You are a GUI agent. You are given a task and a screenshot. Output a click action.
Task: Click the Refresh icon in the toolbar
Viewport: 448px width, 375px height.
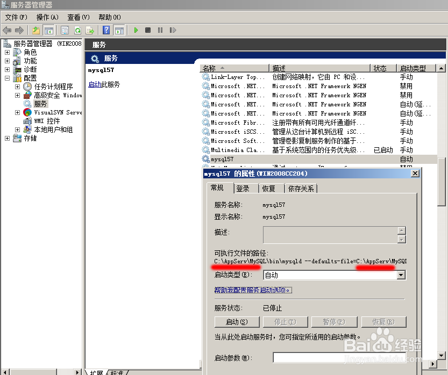78,30
